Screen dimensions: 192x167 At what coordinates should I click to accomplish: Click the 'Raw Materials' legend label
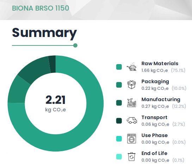(x=160, y=63)
